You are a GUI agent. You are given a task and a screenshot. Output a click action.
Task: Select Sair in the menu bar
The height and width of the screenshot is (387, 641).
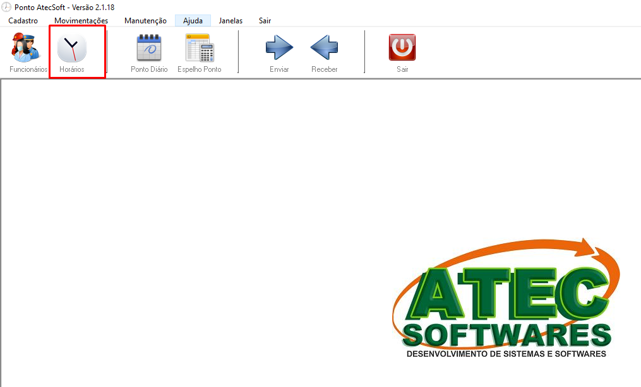click(x=265, y=20)
